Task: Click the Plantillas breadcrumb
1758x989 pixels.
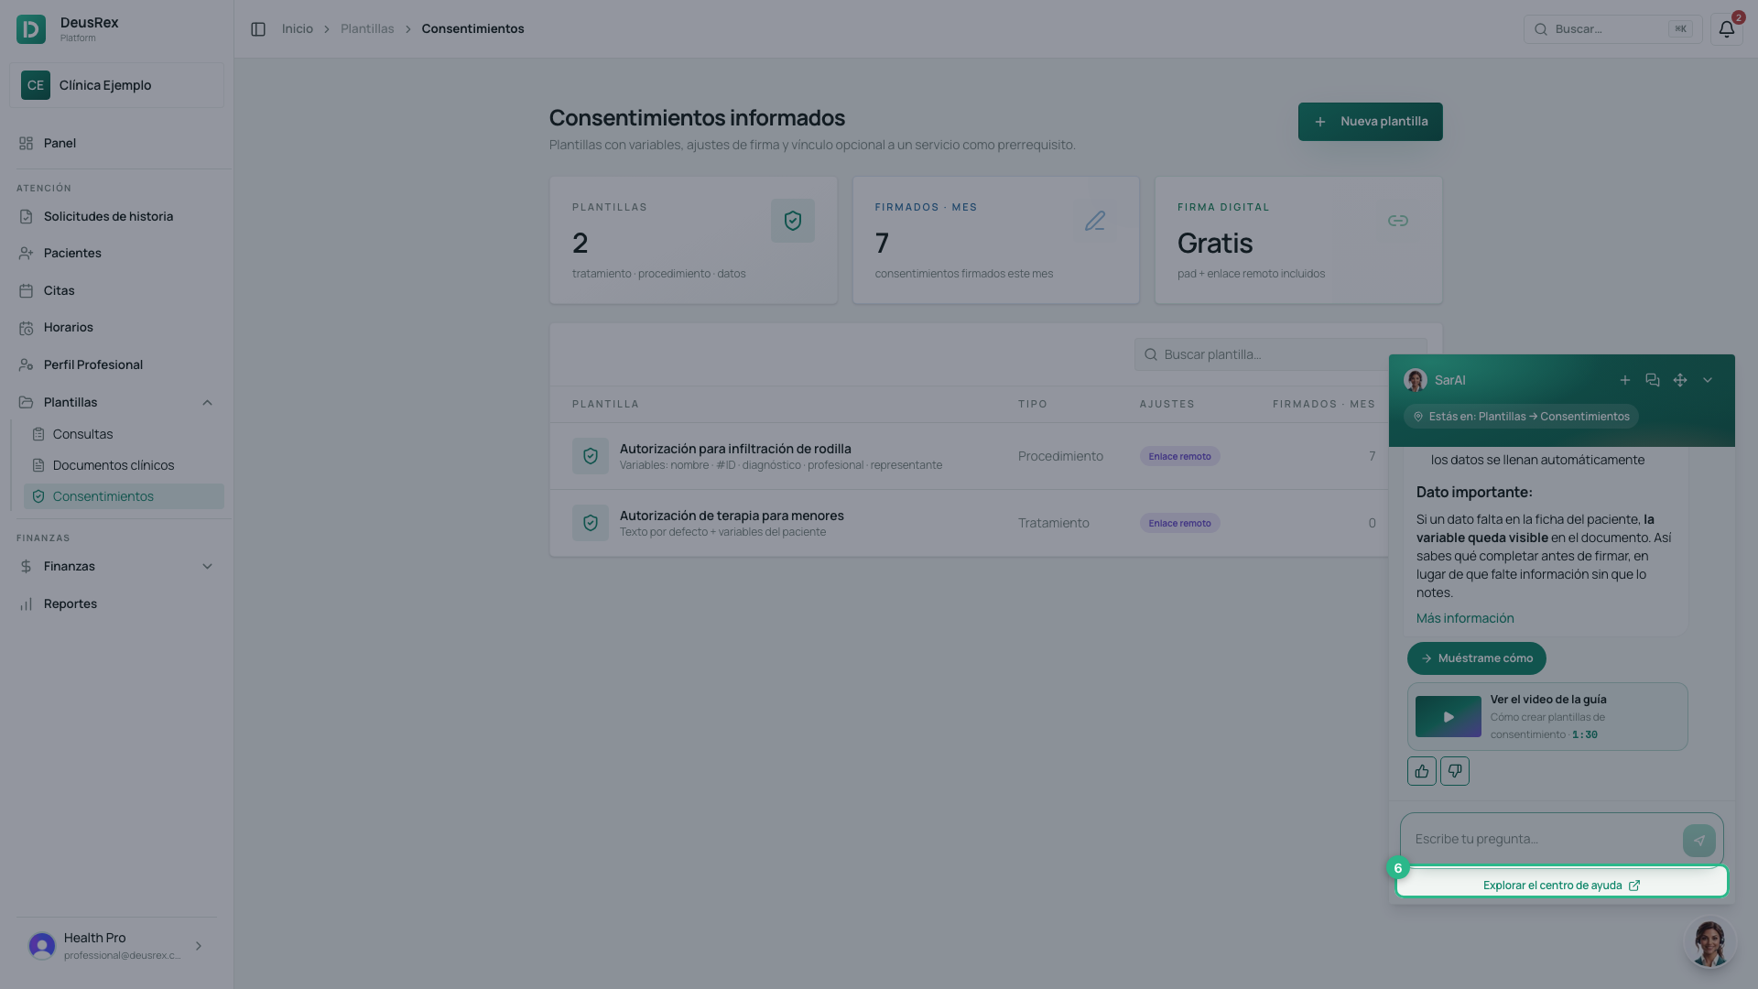Action: pyautogui.click(x=367, y=29)
